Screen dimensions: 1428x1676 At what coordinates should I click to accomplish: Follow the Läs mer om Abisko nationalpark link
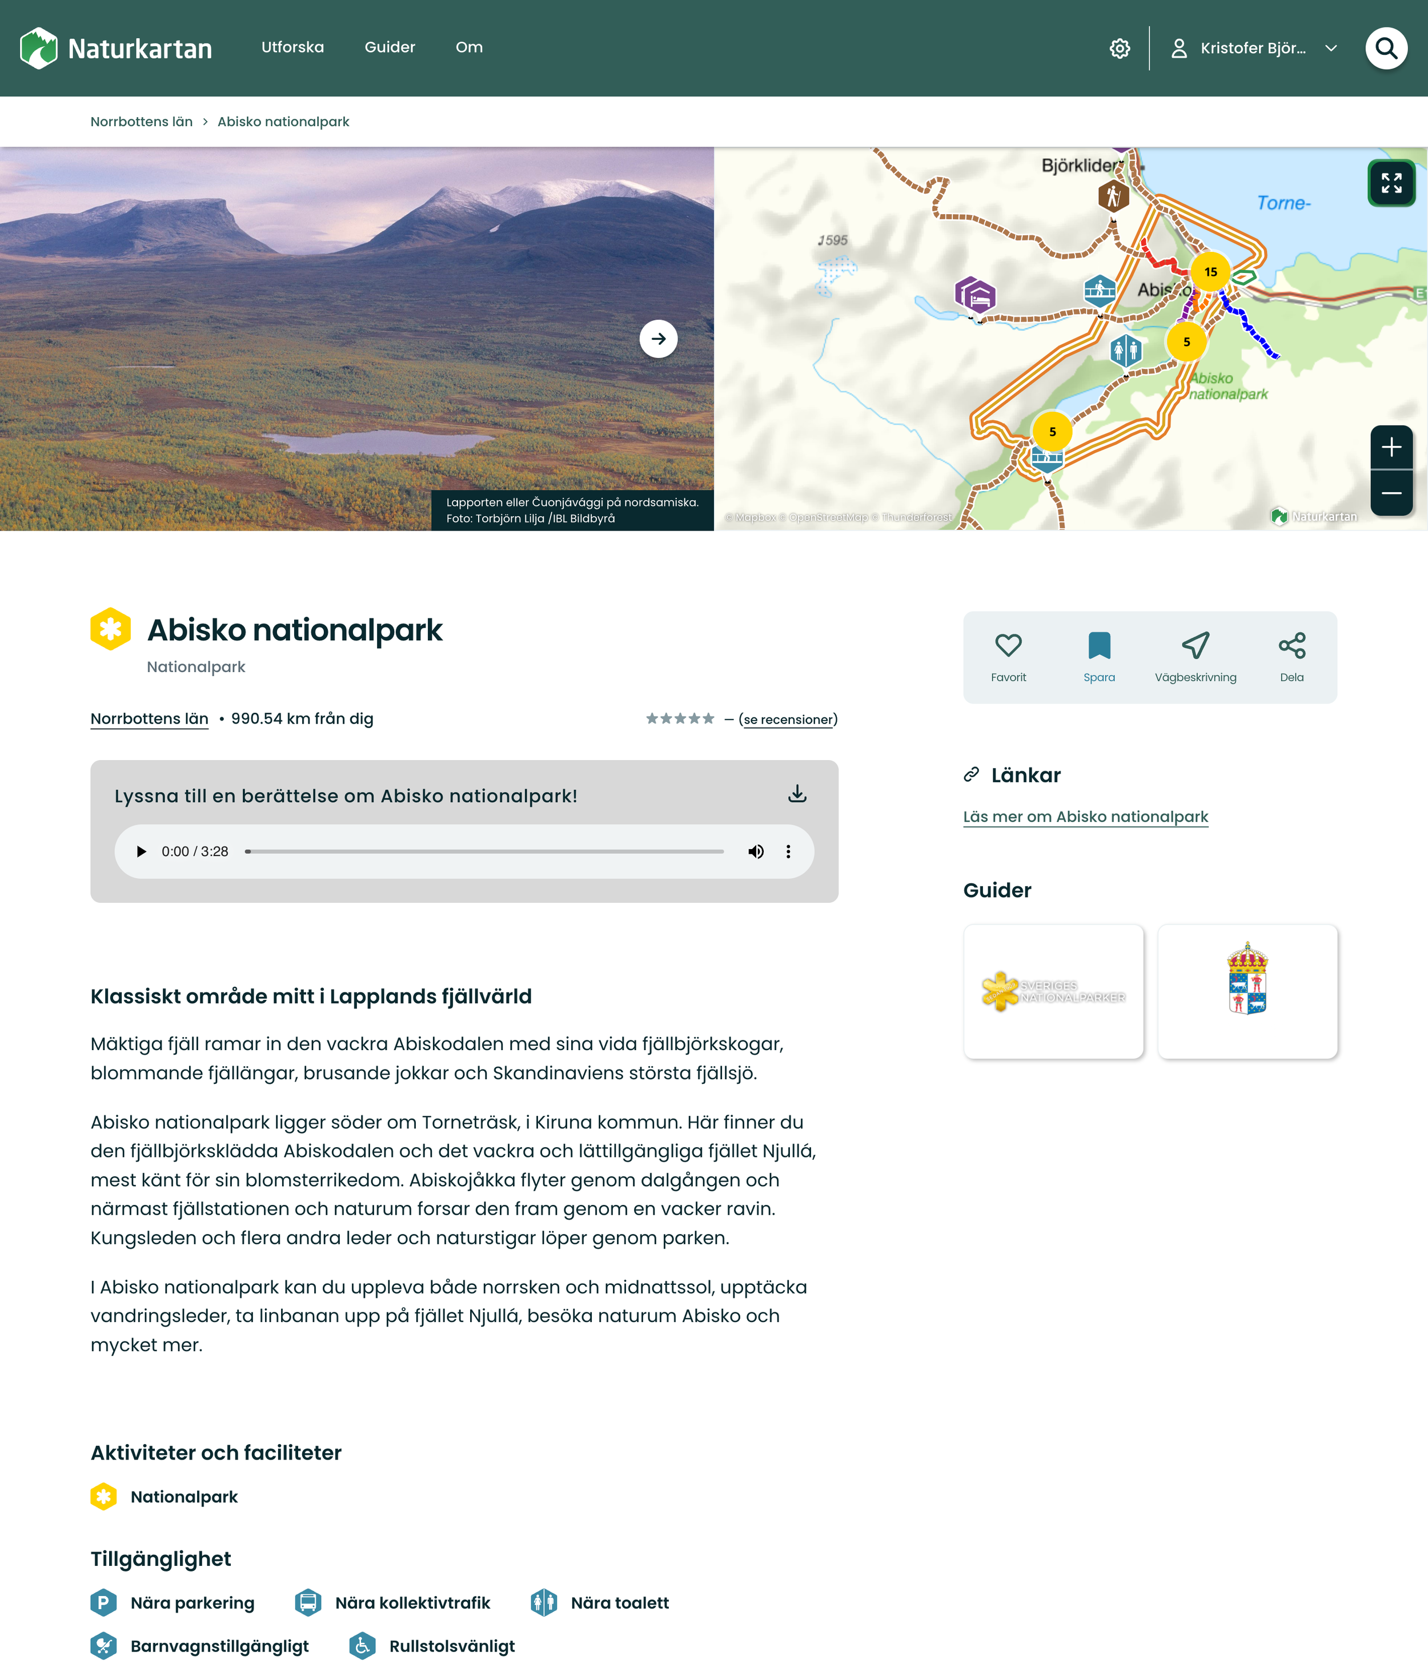click(1085, 817)
